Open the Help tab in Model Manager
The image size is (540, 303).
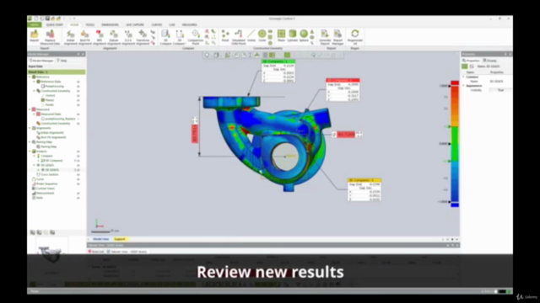pyautogui.click(x=62, y=61)
